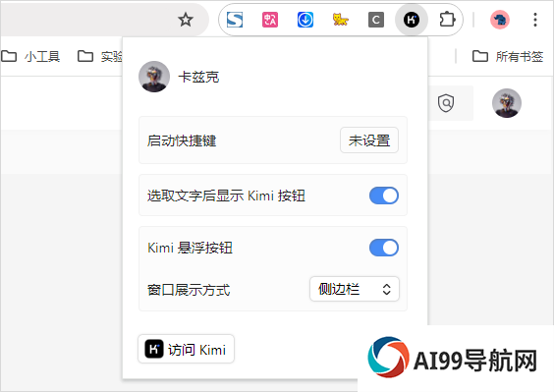Click the Kimi extension icon in toolbar
554x392 pixels.
pos(412,20)
